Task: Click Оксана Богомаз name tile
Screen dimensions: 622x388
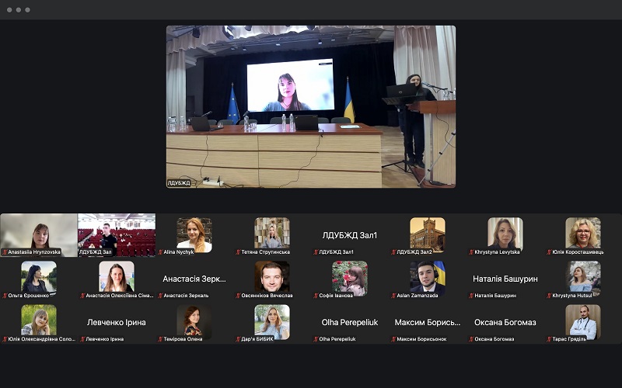Action: (505, 322)
